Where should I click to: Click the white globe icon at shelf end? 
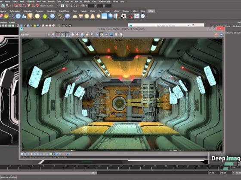click(143, 16)
